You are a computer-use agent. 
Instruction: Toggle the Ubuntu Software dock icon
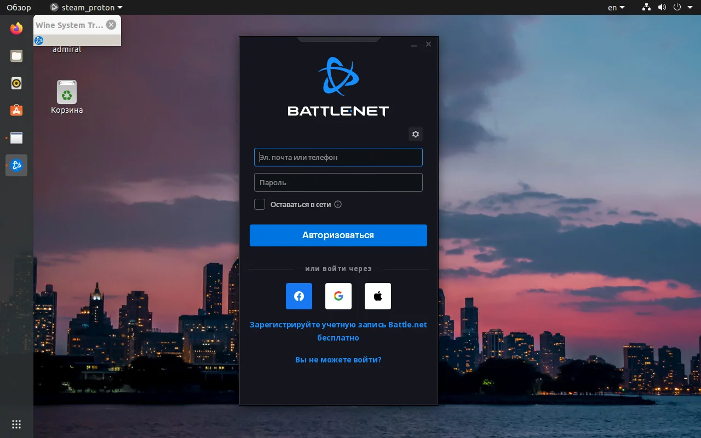[16, 111]
